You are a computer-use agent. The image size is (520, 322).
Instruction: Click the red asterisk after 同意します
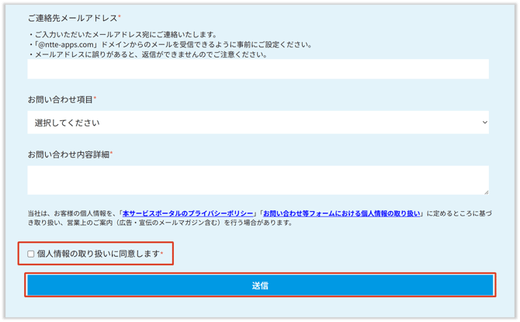162,254
